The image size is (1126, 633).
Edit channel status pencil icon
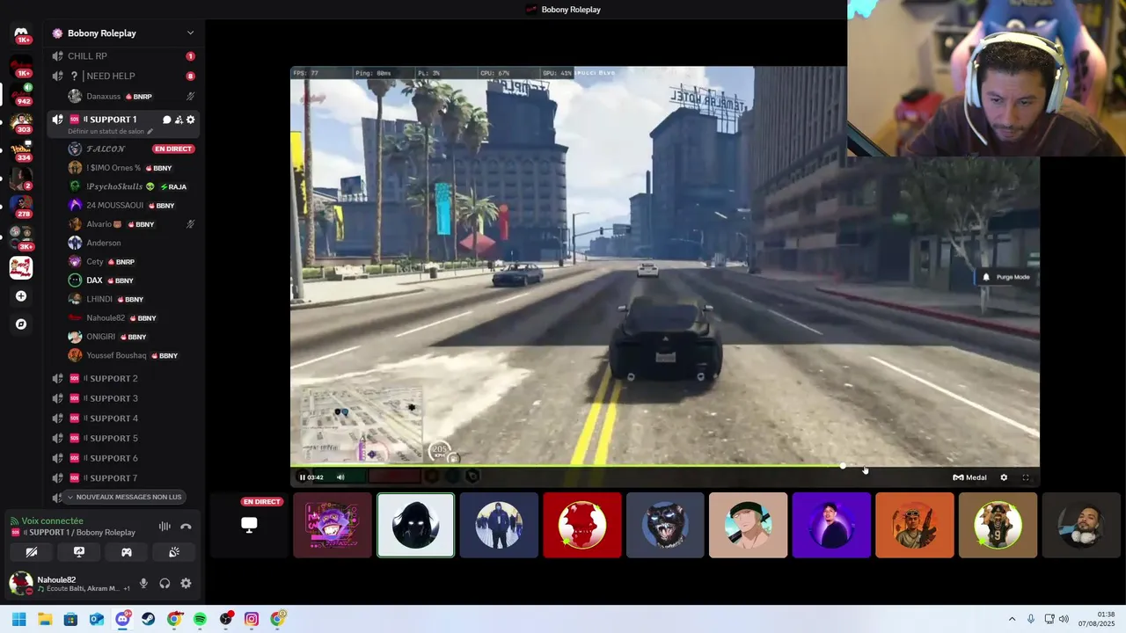pos(150,131)
